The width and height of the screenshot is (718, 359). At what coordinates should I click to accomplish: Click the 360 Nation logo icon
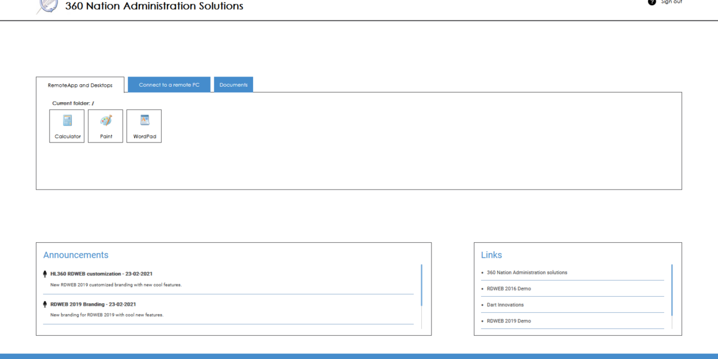coord(47,6)
